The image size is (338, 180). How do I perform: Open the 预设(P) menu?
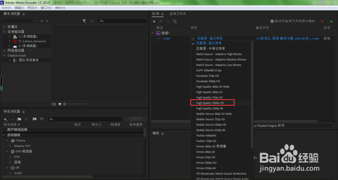point(32,8)
